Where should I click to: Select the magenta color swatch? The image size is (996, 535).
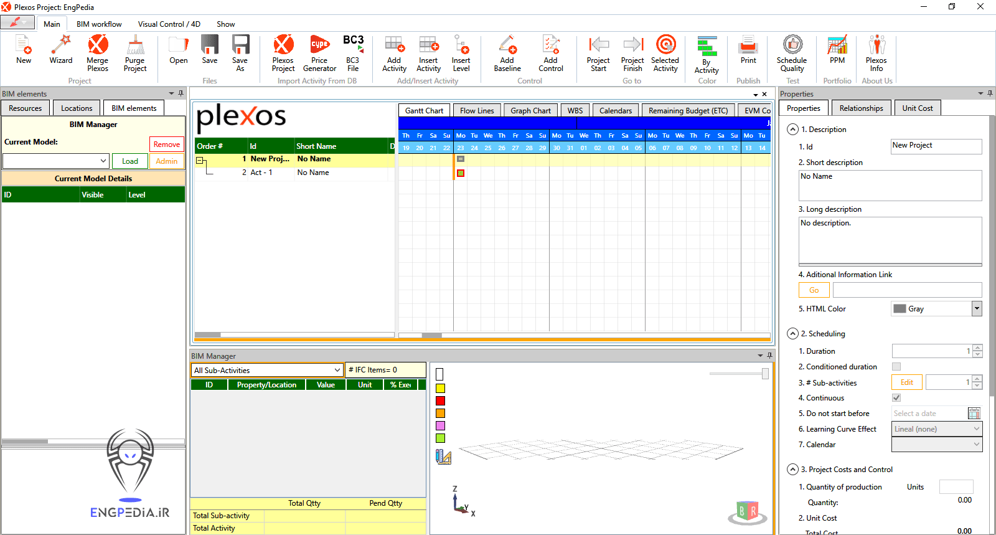tap(440, 425)
